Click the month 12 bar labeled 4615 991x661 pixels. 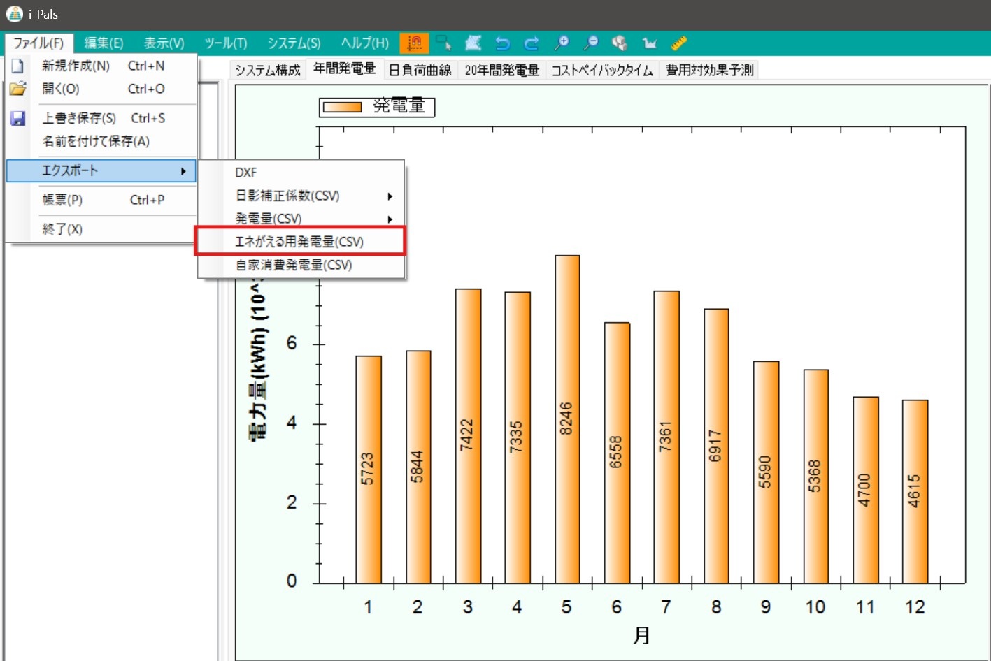coord(915,491)
